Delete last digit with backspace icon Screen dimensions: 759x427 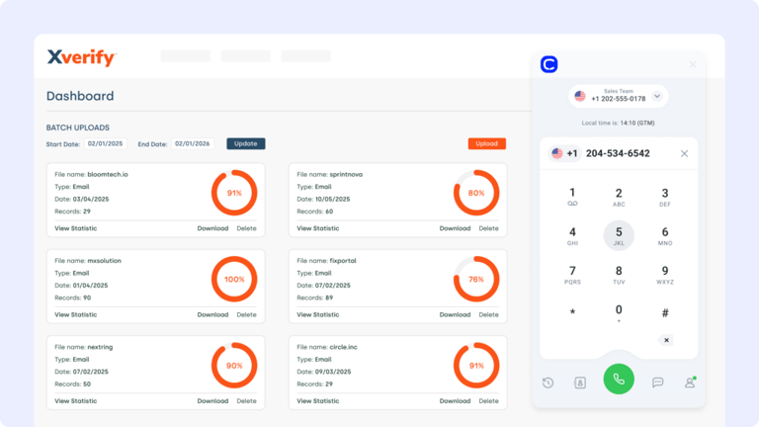pos(666,340)
